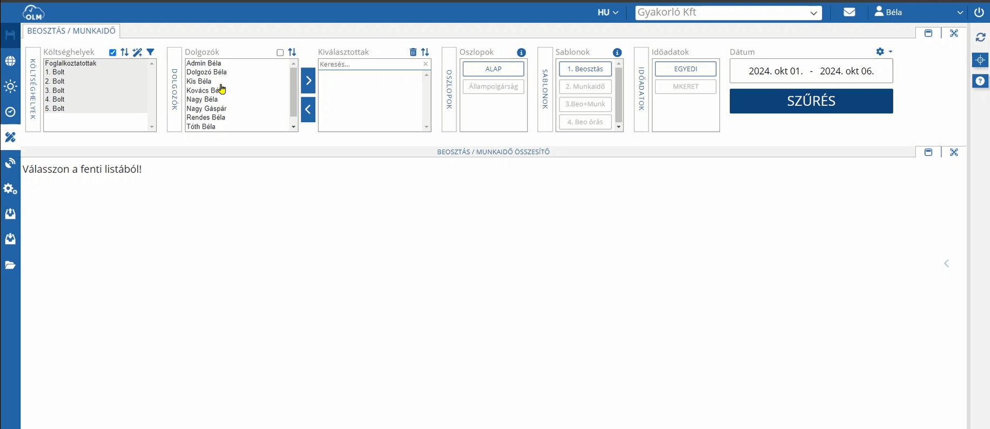Click the power logout icon
The width and height of the screenshot is (990, 429).
(x=979, y=12)
